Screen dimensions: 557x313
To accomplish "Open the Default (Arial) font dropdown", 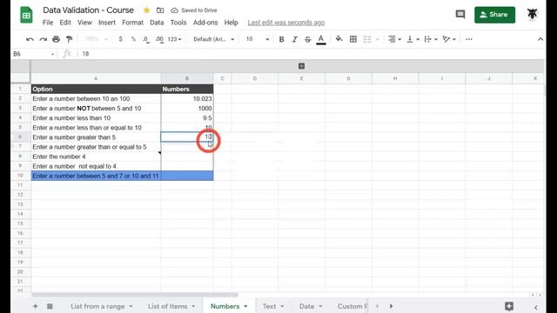I will (x=213, y=39).
